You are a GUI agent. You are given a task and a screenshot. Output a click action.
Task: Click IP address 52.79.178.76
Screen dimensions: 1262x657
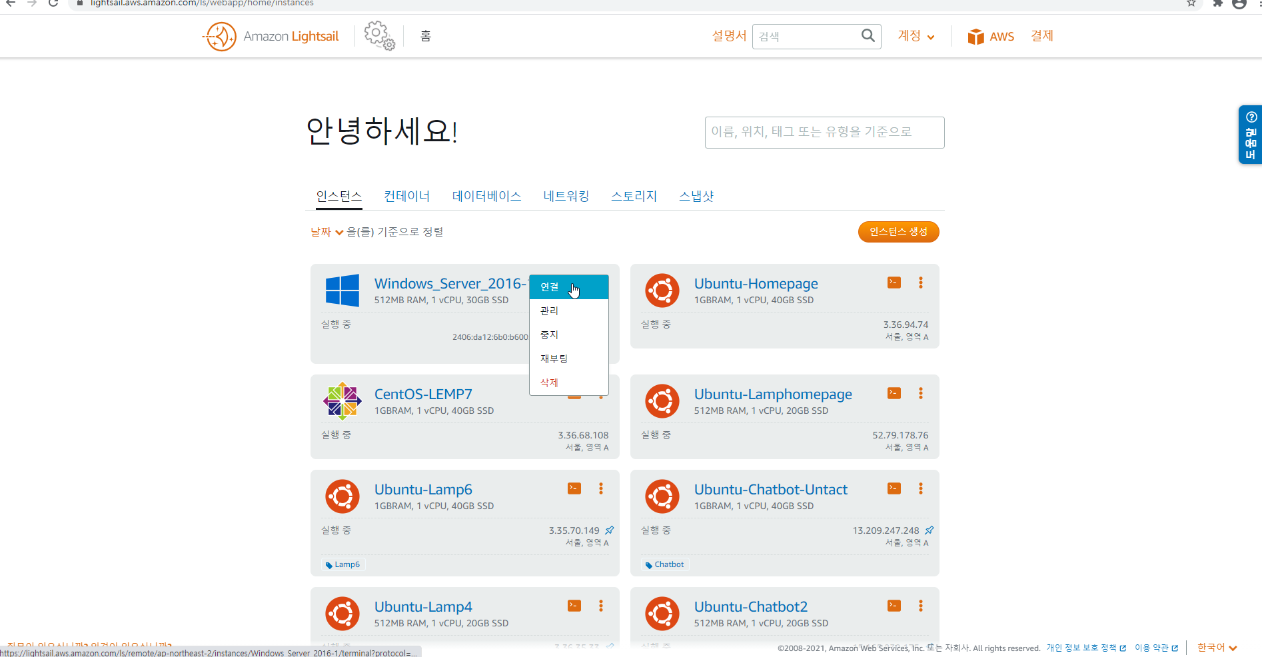tap(900, 435)
